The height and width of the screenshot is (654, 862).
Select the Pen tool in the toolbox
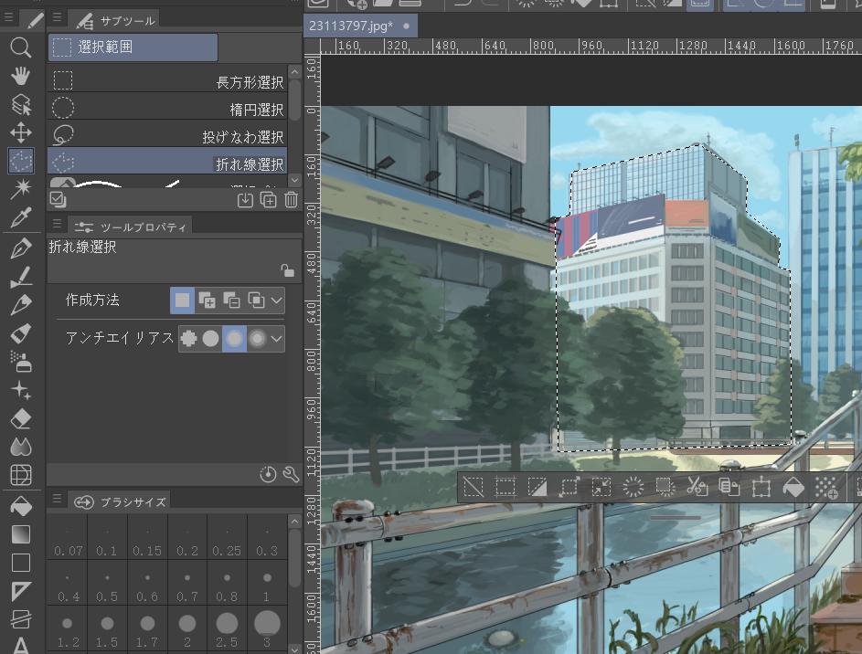point(20,248)
